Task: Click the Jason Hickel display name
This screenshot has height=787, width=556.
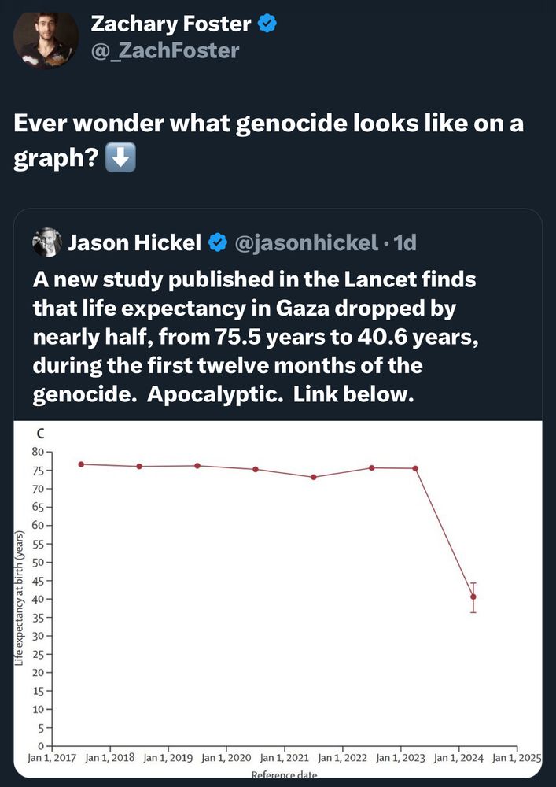Action: 134,243
